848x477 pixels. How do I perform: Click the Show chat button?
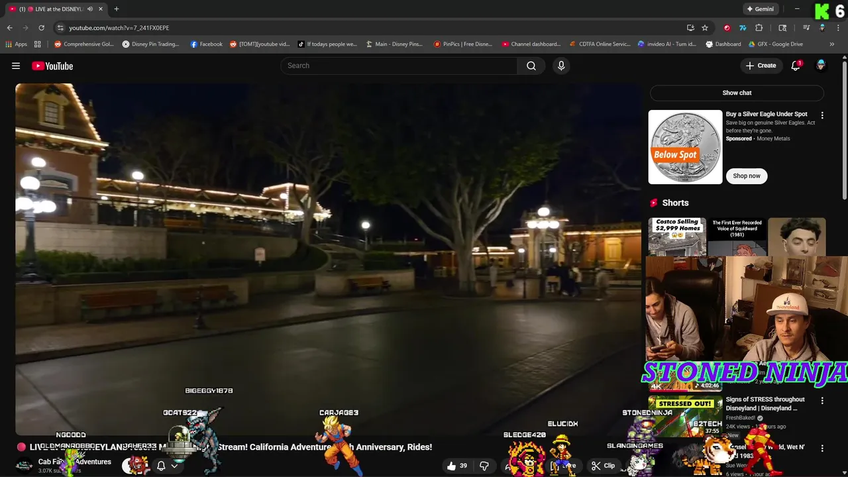tap(737, 93)
